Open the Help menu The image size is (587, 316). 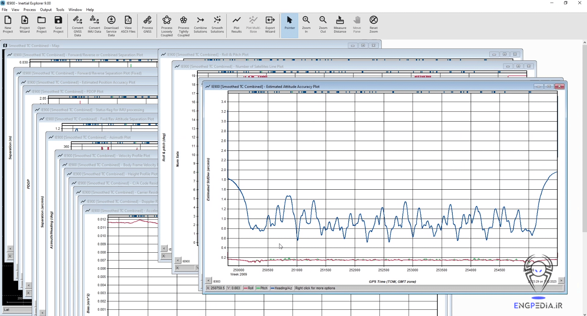[x=90, y=10]
